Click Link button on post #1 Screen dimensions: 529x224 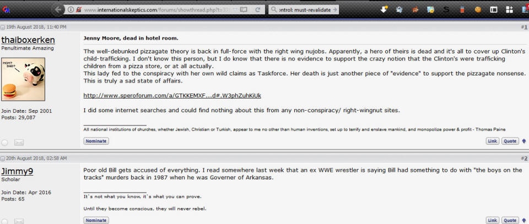tap(492, 141)
